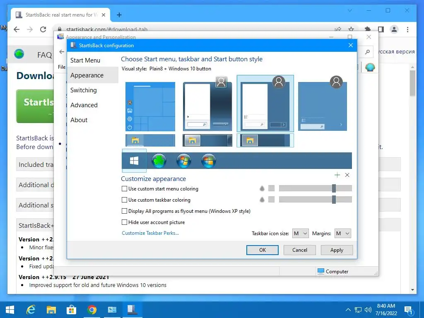Enable Use custom taskbar coloring
The image size is (424, 318).
click(x=124, y=200)
